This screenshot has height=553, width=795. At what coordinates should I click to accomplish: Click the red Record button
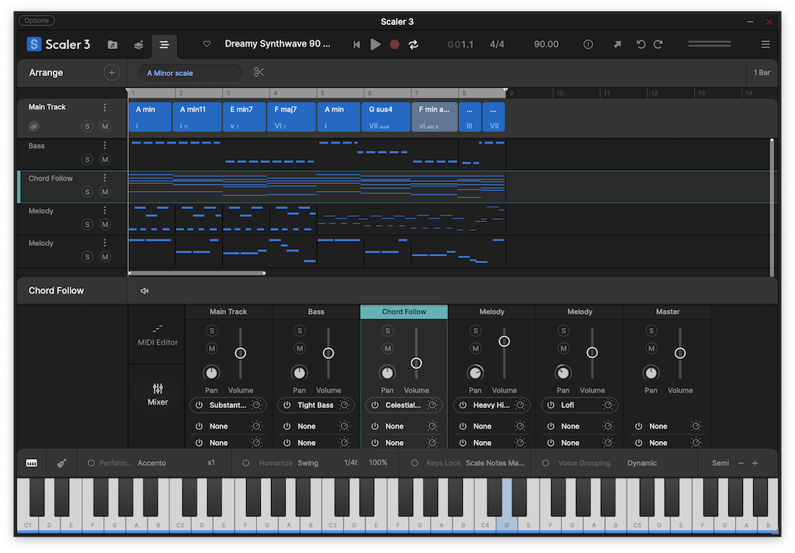pos(394,44)
